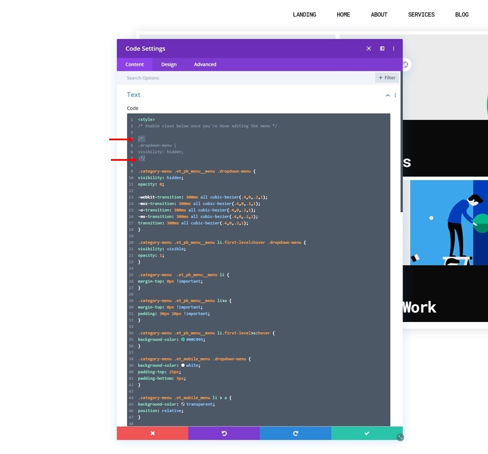Click the purple undo button
Screen dimensions: 488x454
coord(224,433)
